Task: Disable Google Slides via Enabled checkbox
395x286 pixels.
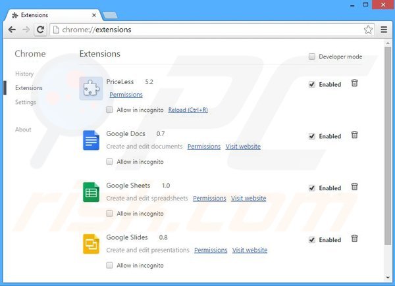Action: (x=312, y=240)
